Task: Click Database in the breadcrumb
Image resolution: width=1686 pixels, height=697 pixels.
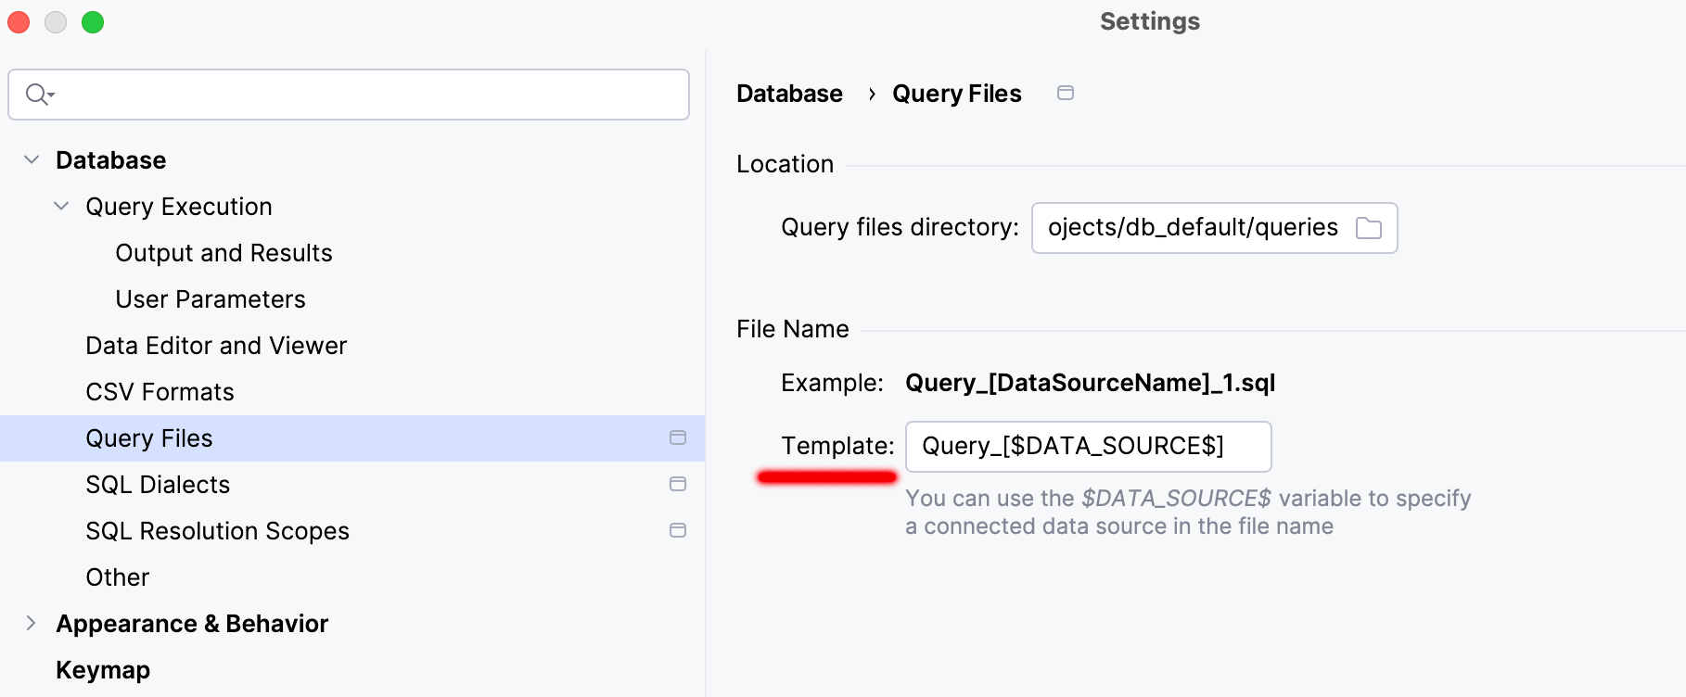Action: coord(789,94)
